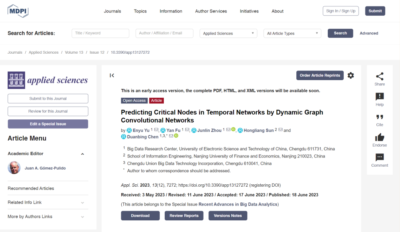Screen dimensions: 400x232
Task: Open the Comment speech-bubble icon
Action: coord(380,157)
